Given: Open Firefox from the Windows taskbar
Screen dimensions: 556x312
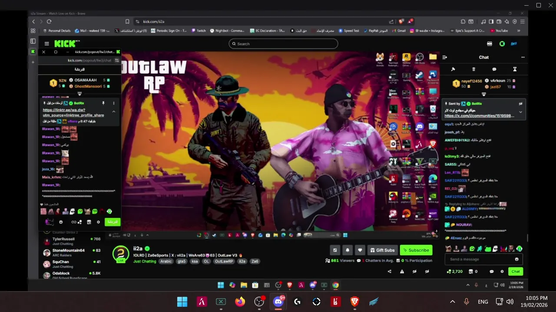Looking at the screenshot, I should point(240,302).
